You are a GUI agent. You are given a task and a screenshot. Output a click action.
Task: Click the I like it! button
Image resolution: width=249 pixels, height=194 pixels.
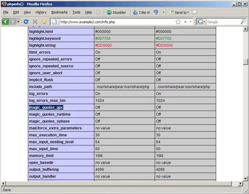(x=141, y=13)
